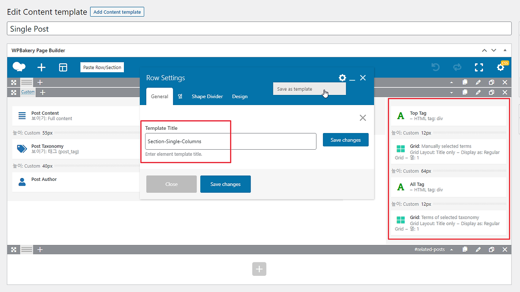Click the Edit Content template heading
520x292 pixels.
point(47,12)
